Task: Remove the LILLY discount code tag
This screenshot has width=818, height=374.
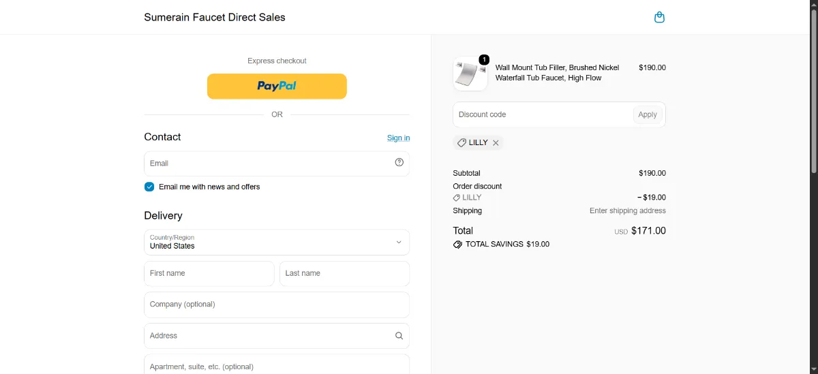Action: pyautogui.click(x=496, y=143)
